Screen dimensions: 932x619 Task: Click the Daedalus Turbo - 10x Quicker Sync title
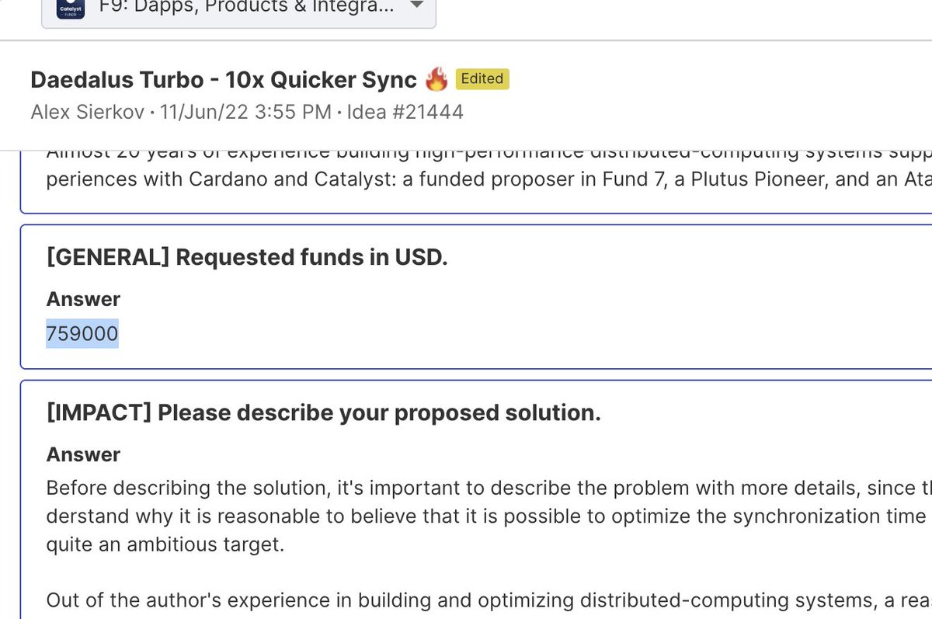pyautogui.click(x=225, y=80)
